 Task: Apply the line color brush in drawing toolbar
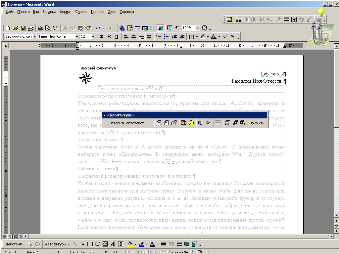(x=141, y=244)
